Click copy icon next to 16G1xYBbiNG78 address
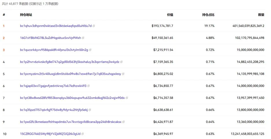Viewport: 271px width, 139px height. [83, 38]
